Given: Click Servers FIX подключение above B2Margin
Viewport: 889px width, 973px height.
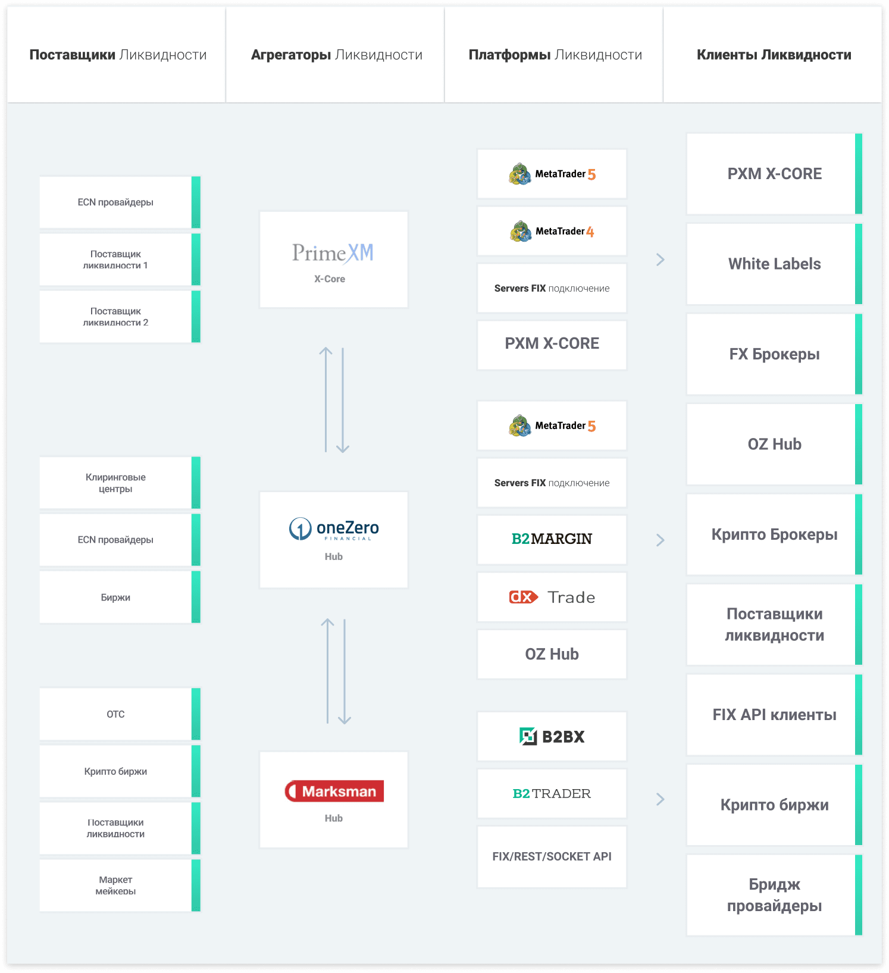Looking at the screenshot, I should (552, 483).
